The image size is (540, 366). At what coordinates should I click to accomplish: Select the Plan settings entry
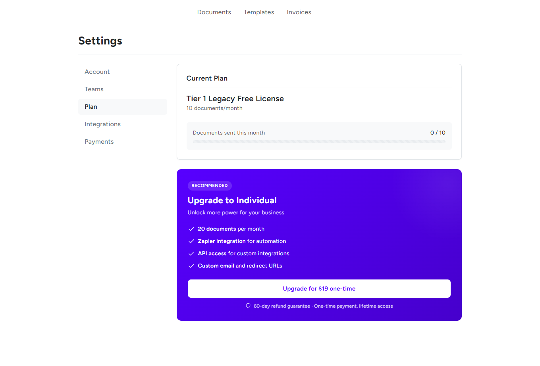pos(91,106)
